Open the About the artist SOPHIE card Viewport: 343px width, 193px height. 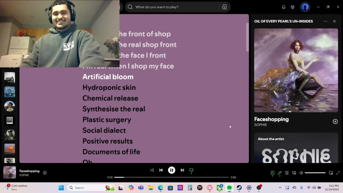click(x=296, y=148)
